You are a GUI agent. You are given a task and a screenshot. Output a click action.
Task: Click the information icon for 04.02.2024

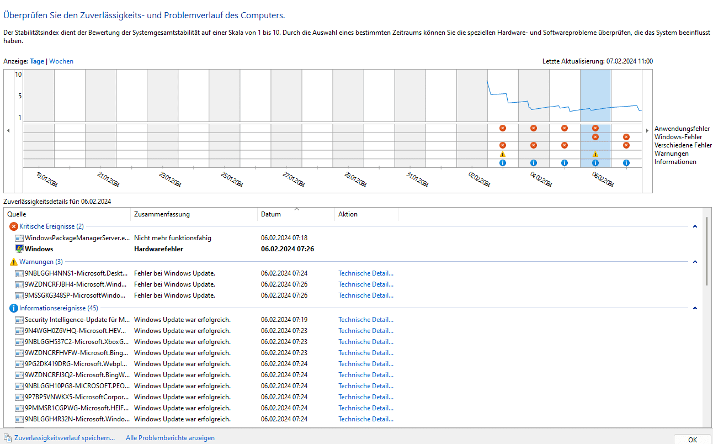coord(534,163)
